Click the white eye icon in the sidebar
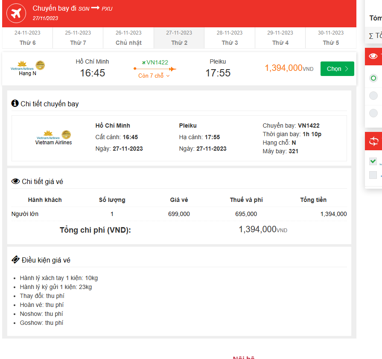The image size is (382, 359). pos(373,56)
